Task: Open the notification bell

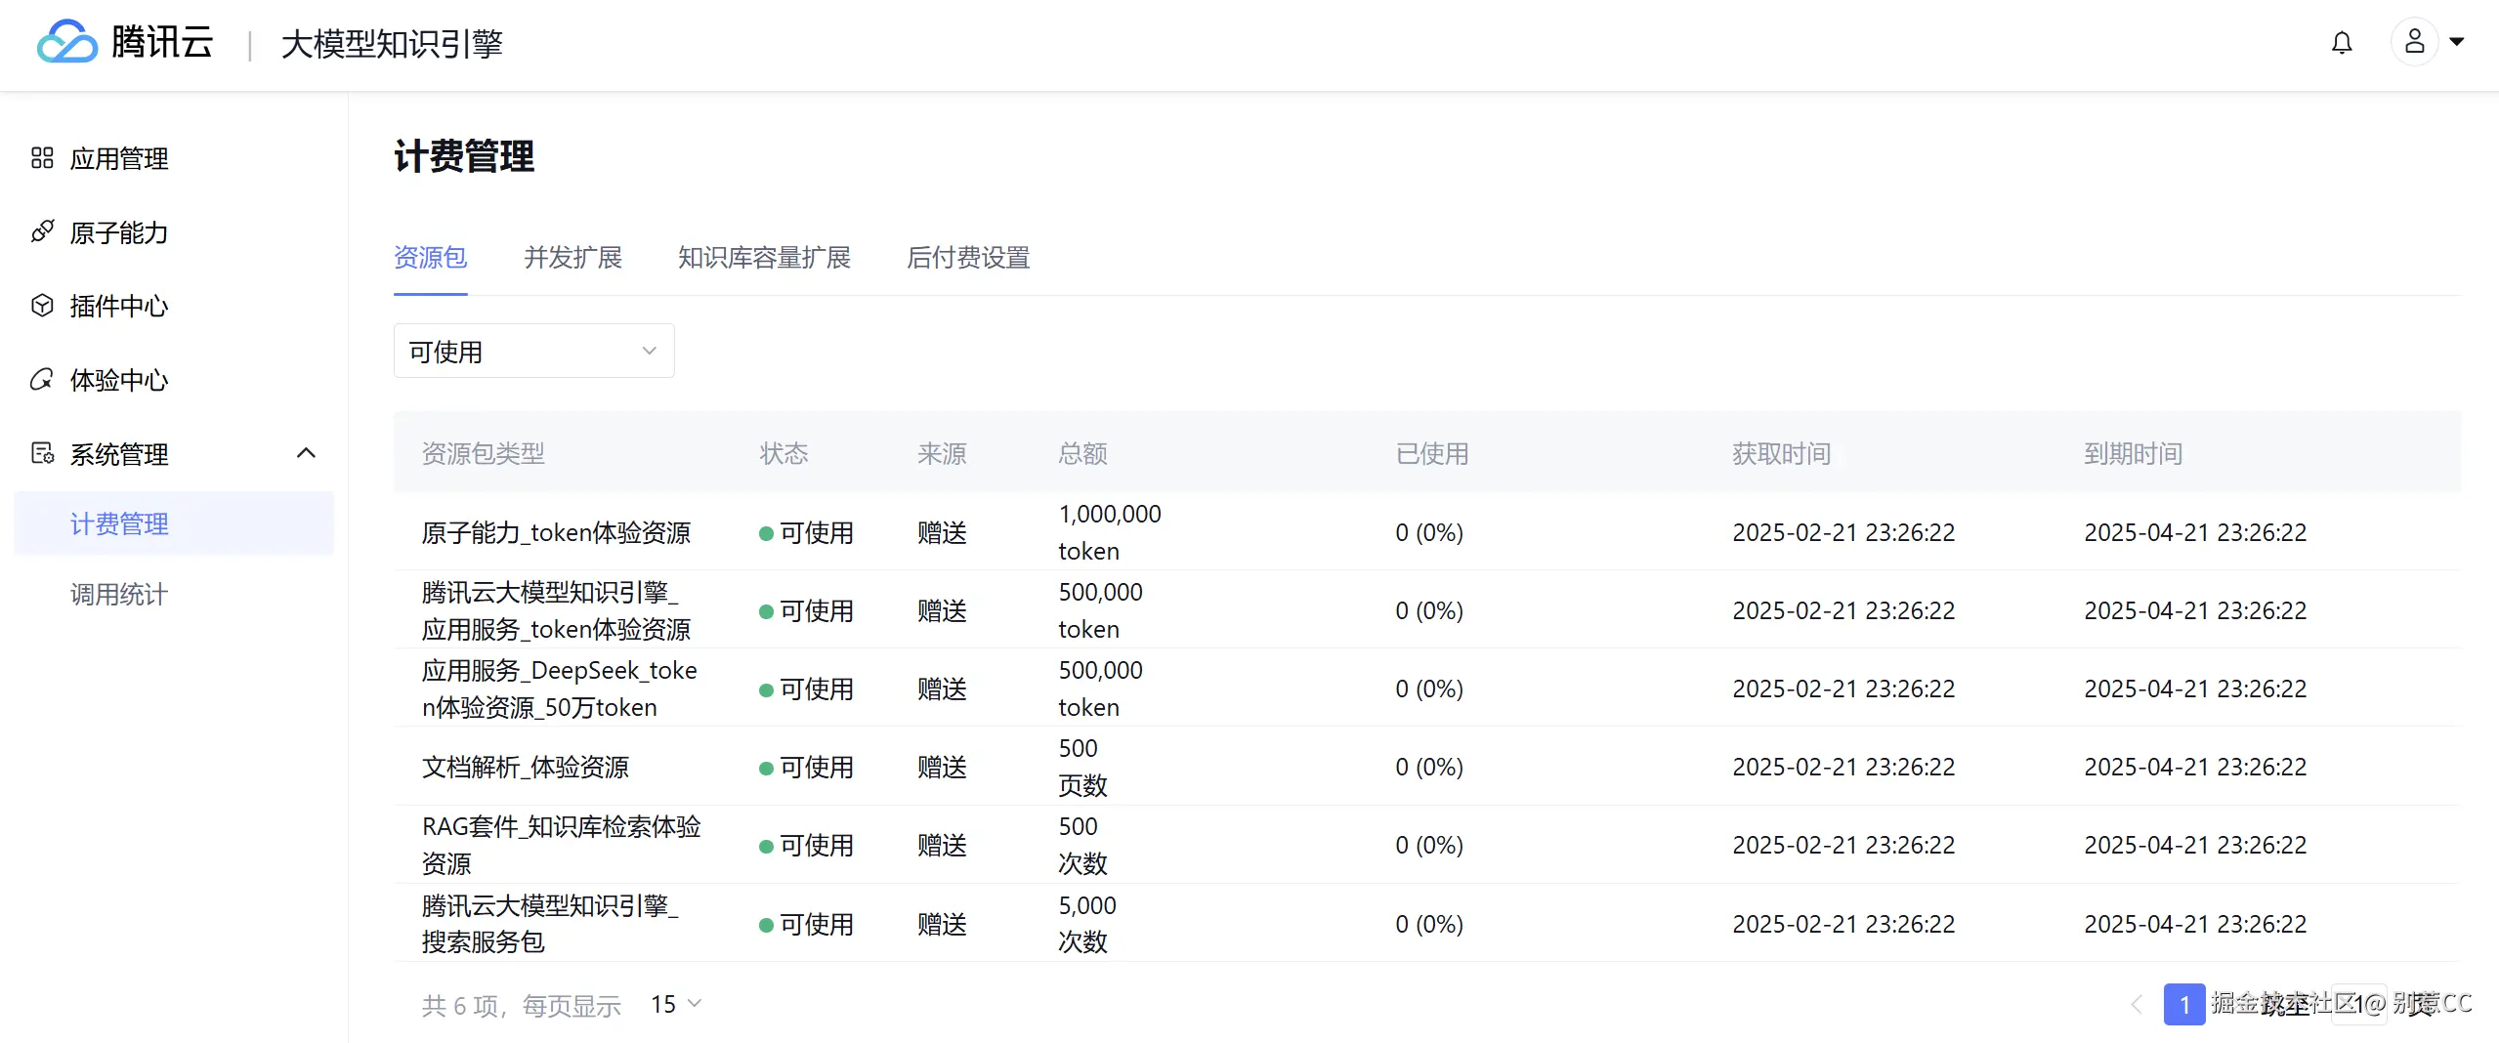Action: coord(2342,43)
